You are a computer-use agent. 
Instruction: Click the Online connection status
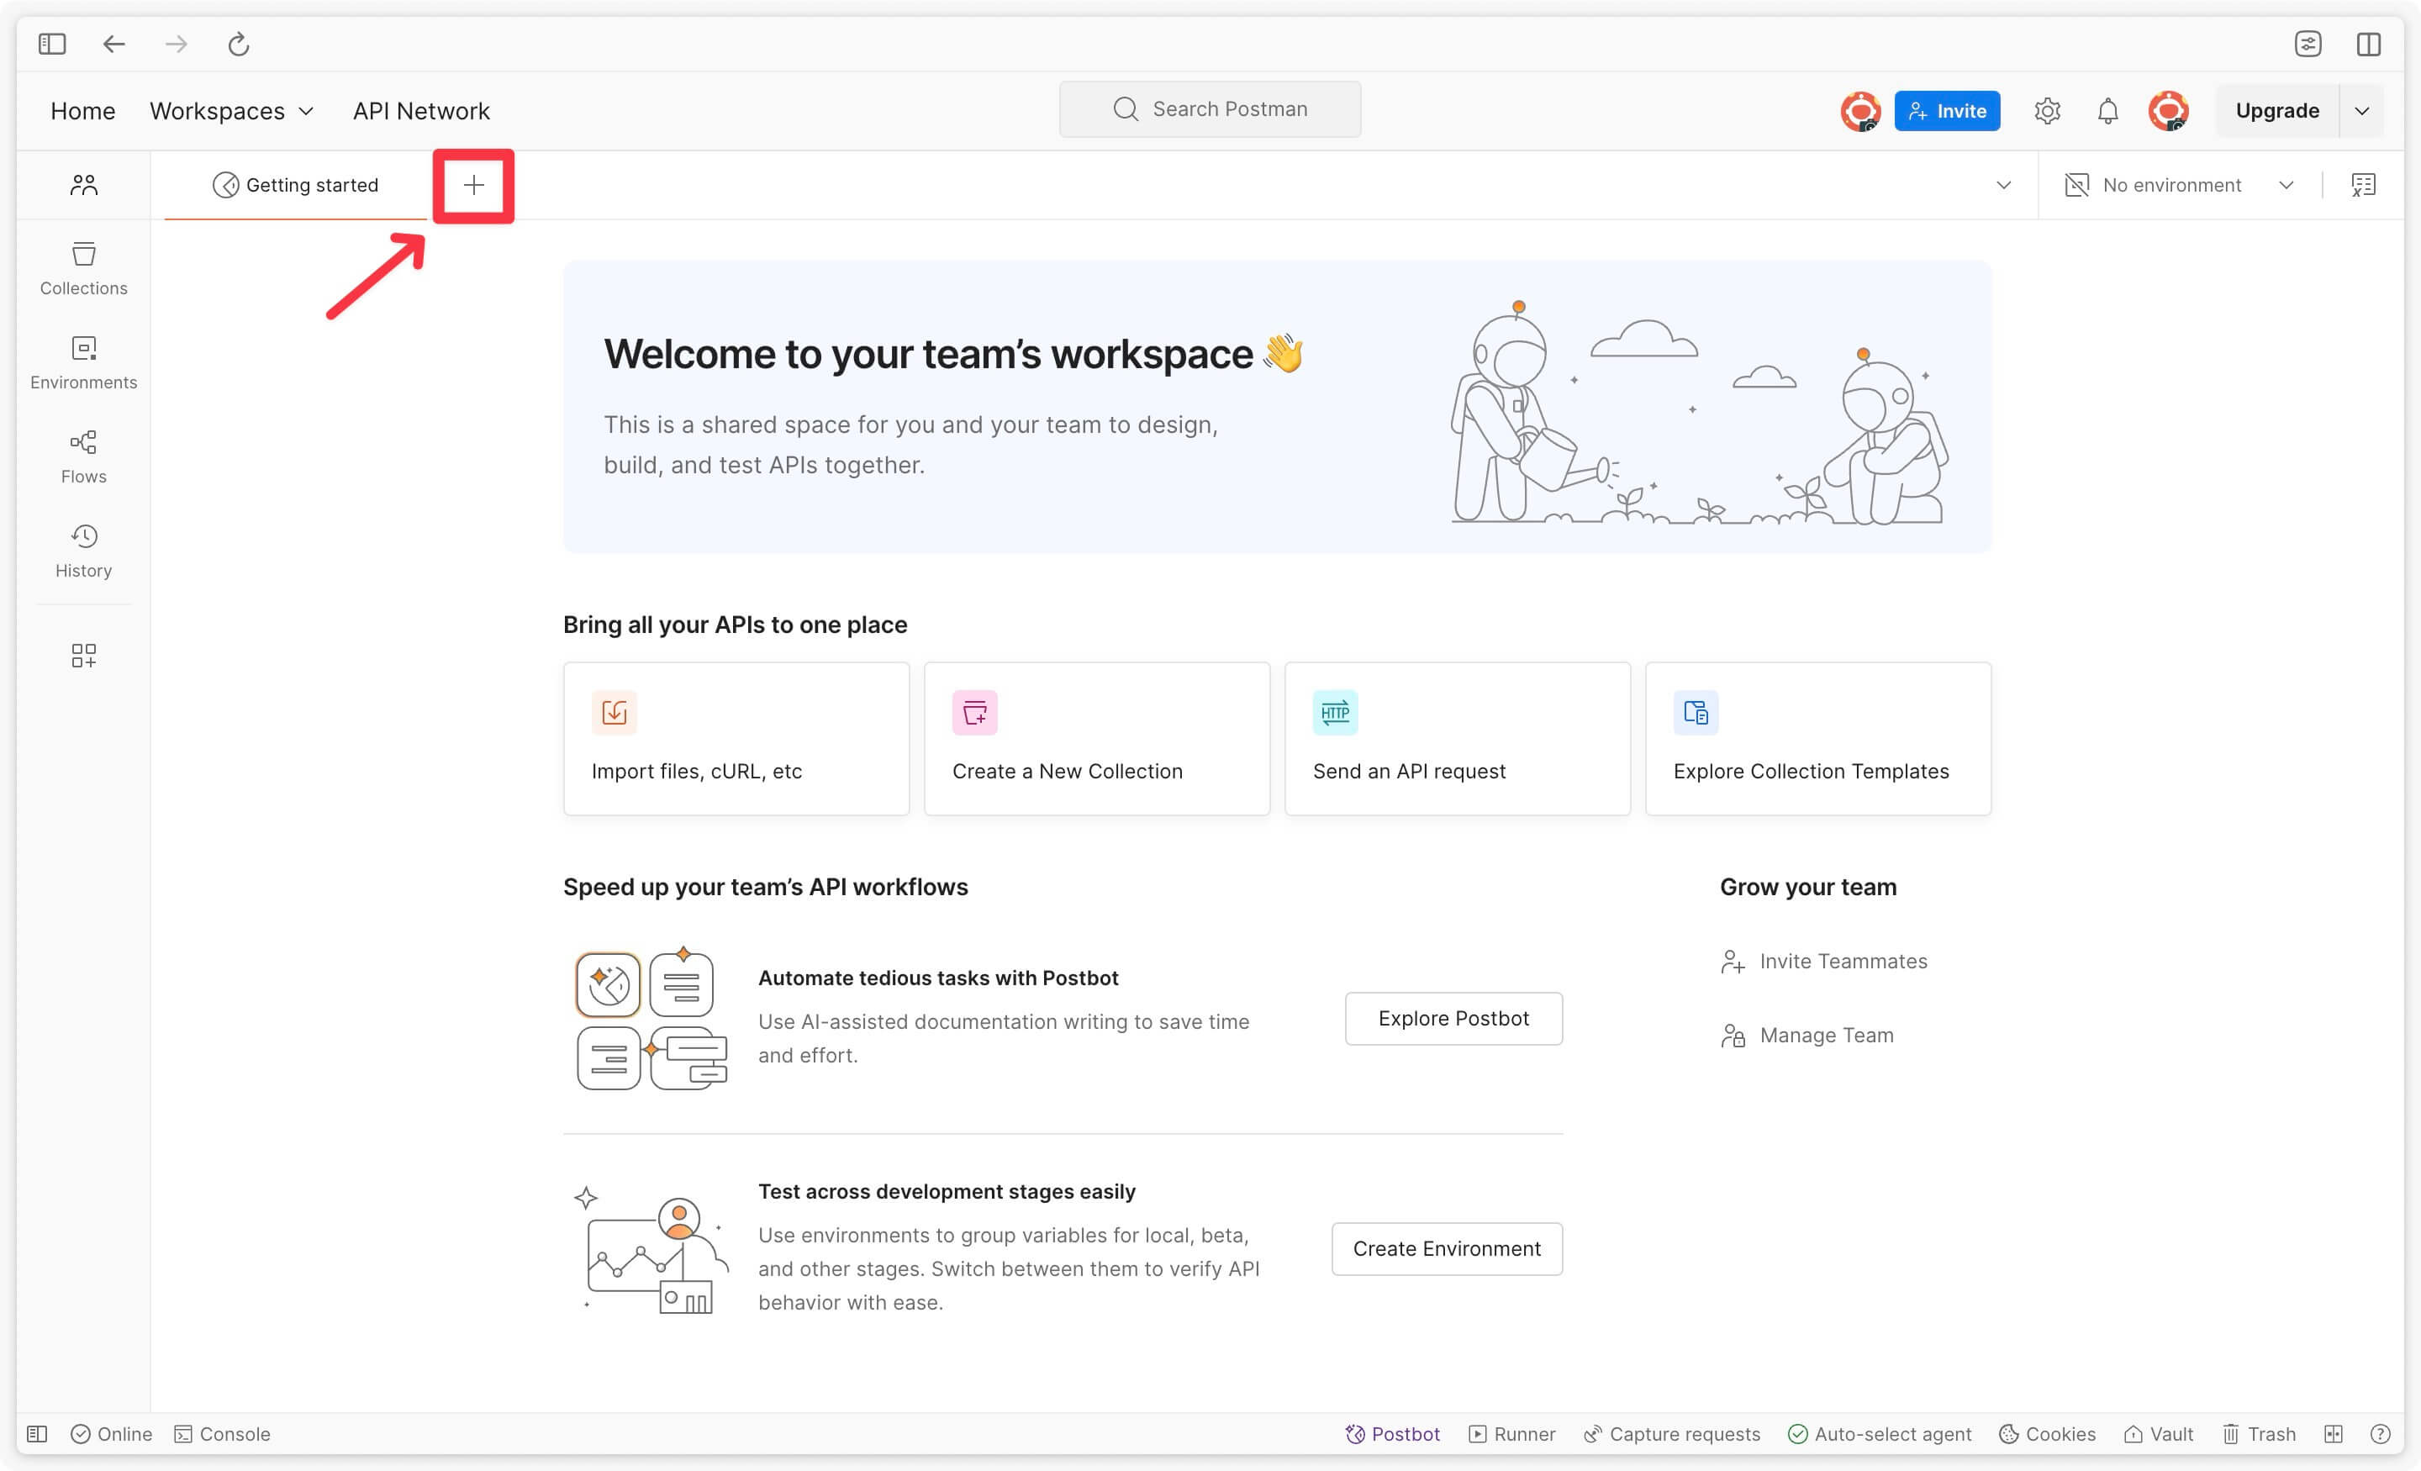coord(112,1434)
